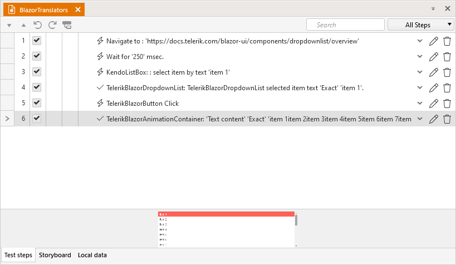Screen dimensions: 456x265
Task: Delete the TelerikBlazorButton Click step
Action: coord(447,103)
